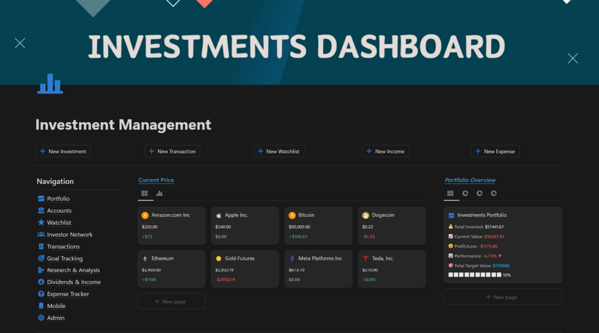Click Bitcoin price $90,000.00
This screenshot has height=333, width=599.
tap(299, 227)
